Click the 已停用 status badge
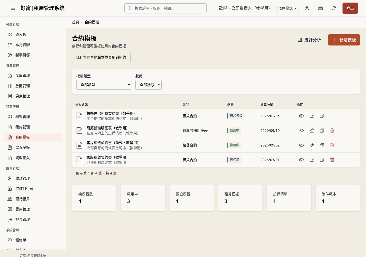Screen dimensions: 370x257 tap(234, 160)
